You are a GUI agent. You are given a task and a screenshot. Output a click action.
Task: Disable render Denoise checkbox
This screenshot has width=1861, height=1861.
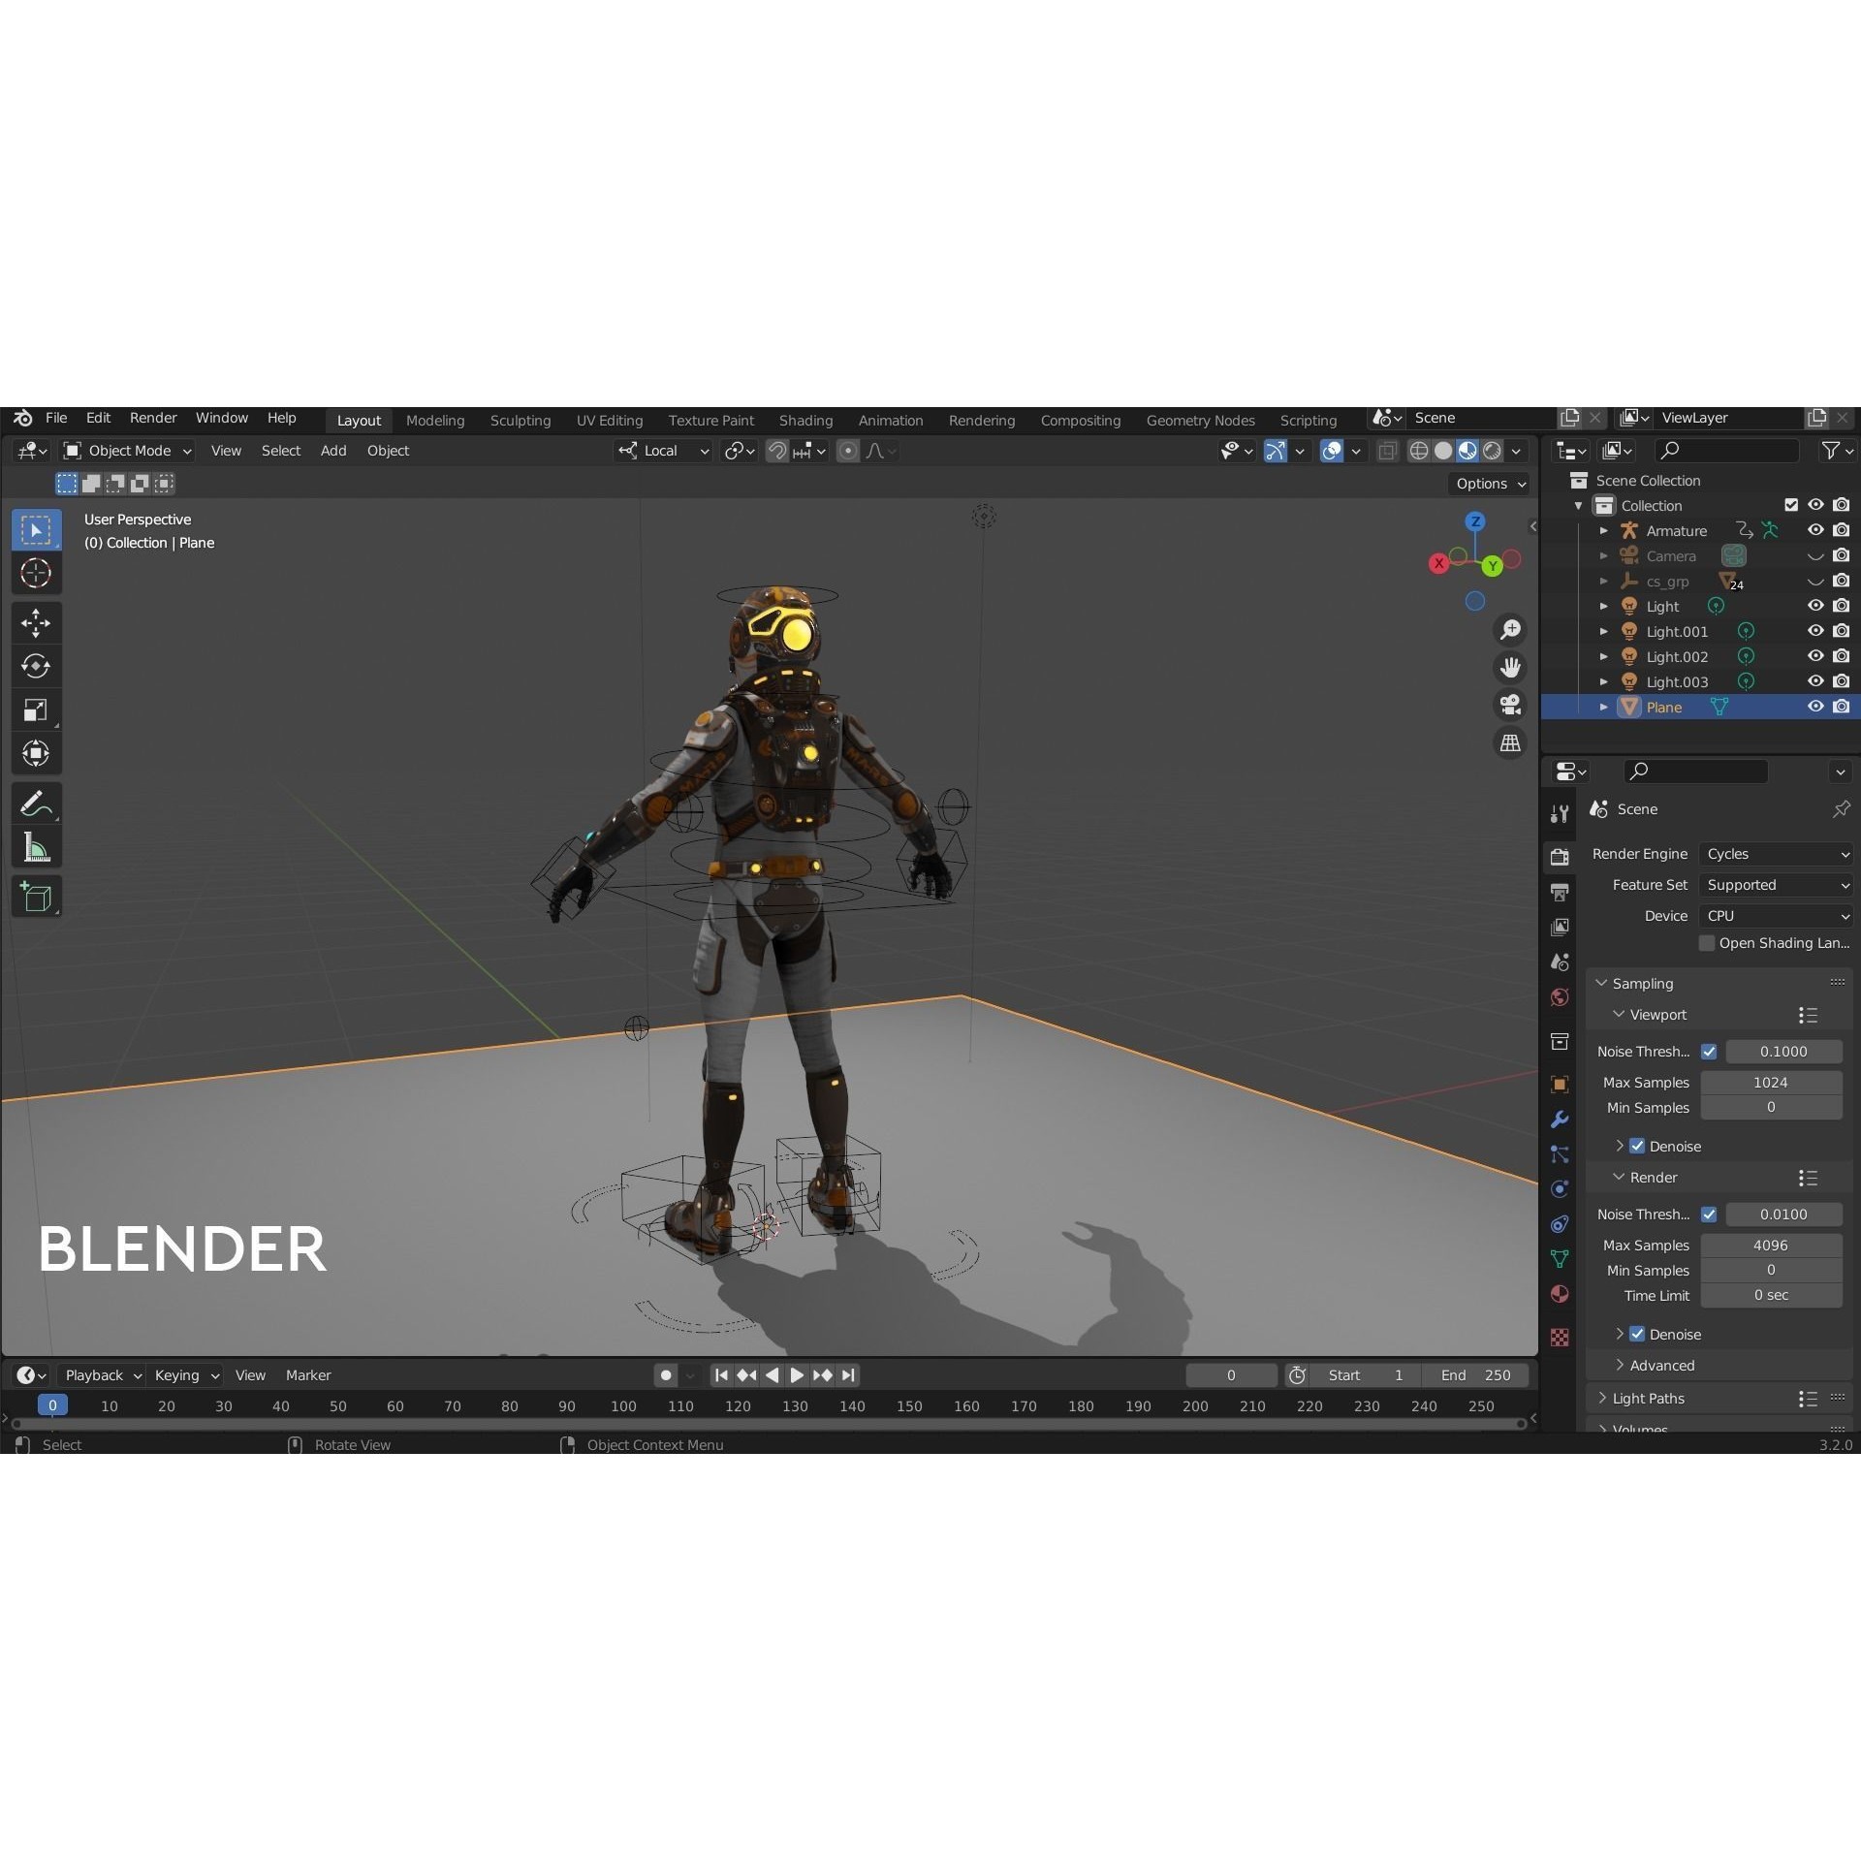[x=1637, y=1334]
